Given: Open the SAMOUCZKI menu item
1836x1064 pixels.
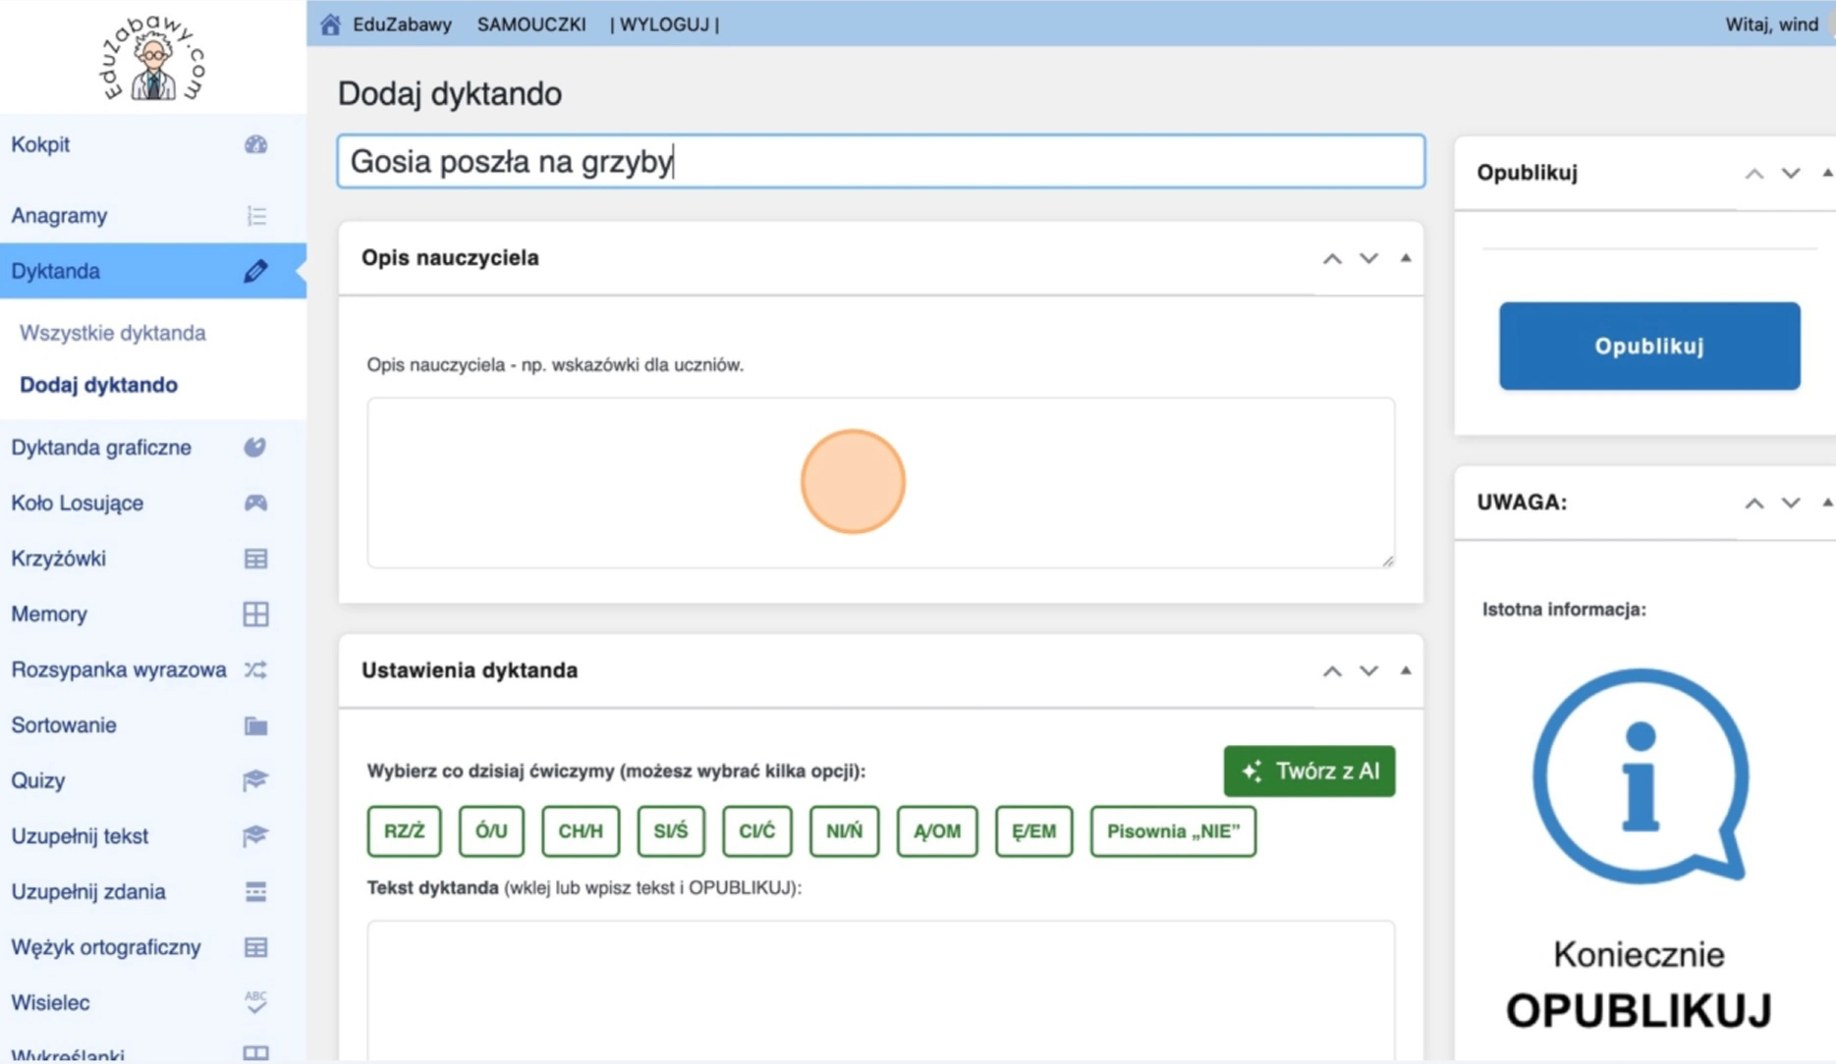Looking at the screenshot, I should (x=531, y=25).
